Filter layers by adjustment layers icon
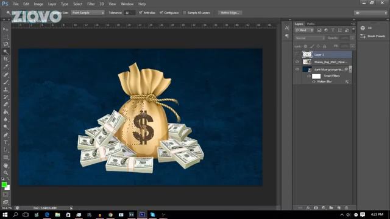 (326, 30)
